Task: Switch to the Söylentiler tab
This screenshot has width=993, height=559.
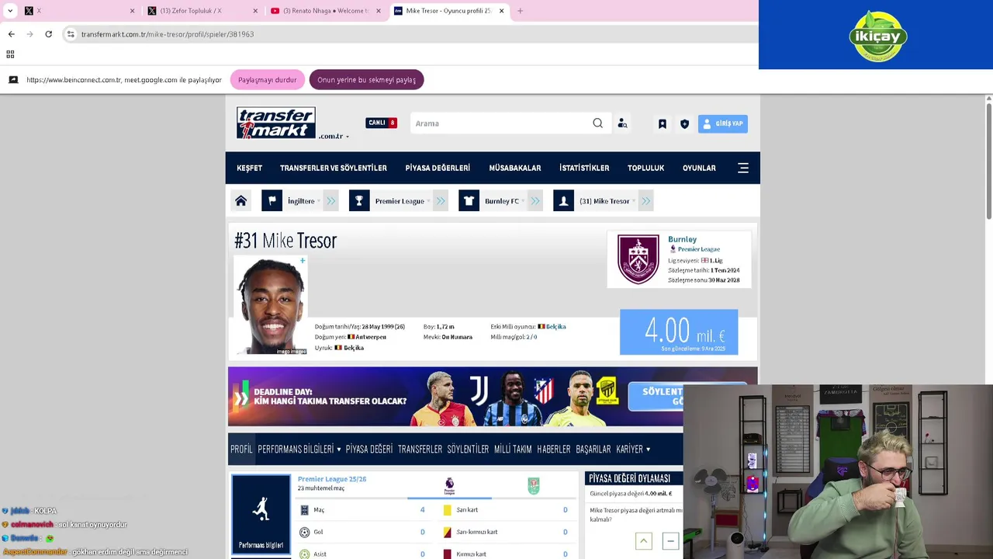Action: (468, 450)
